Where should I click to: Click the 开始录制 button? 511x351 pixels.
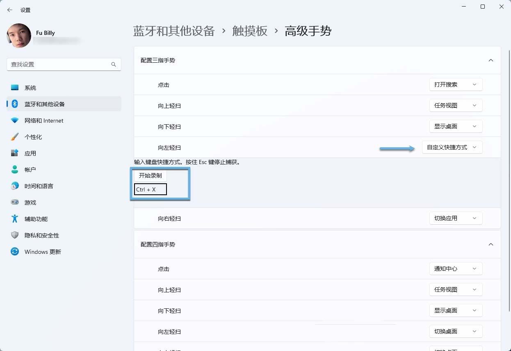point(150,175)
